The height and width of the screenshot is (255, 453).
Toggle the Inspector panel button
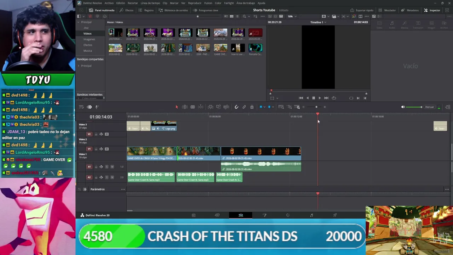pos(432,10)
